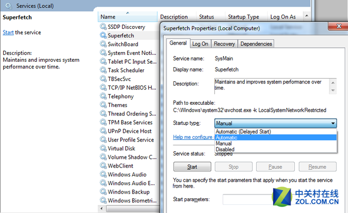Viewport: 348px width, 213px height.
Task: Sort services by the Status column
Action: 211,17
